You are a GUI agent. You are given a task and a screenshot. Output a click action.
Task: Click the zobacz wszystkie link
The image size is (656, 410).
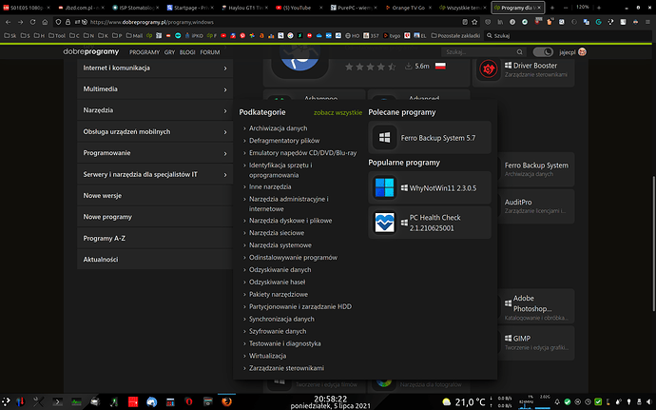338,112
